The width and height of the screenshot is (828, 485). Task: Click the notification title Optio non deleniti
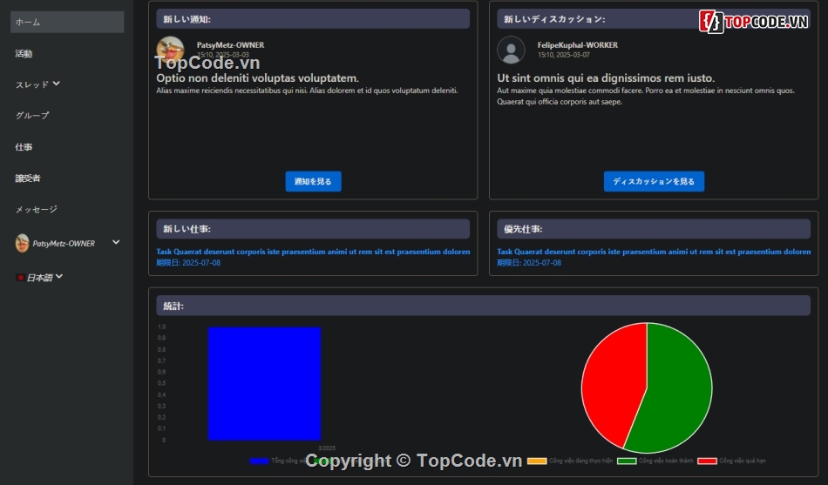(x=258, y=78)
